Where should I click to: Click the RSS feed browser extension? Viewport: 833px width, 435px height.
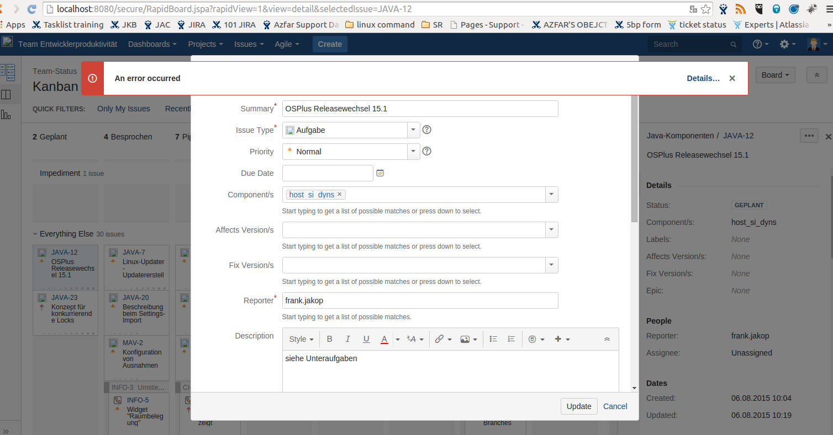click(x=740, y=9)
